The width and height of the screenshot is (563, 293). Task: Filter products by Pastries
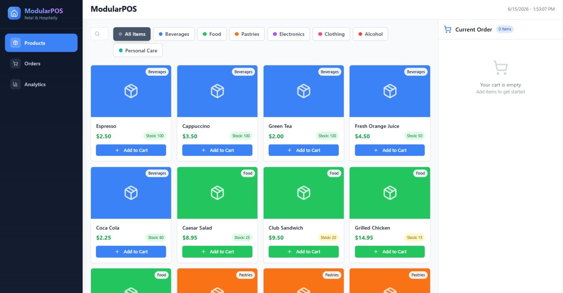coord(247,34)
